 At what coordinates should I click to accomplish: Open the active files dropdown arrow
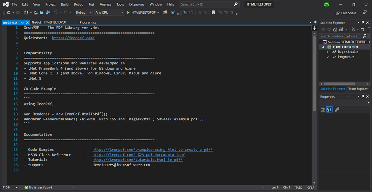311,22
